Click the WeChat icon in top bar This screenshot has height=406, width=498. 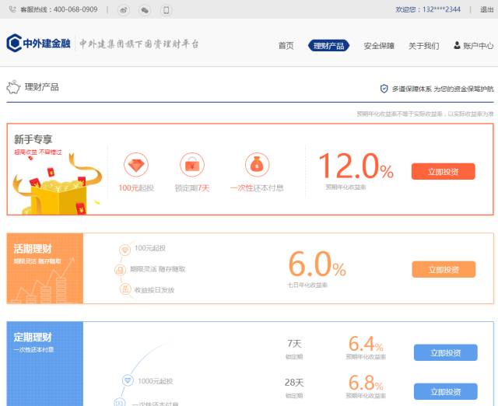click(x=145, y=10)
